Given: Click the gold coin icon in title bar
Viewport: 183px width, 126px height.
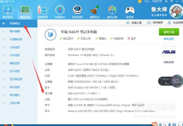Looking at the screenshot, I should coord(140,1).
